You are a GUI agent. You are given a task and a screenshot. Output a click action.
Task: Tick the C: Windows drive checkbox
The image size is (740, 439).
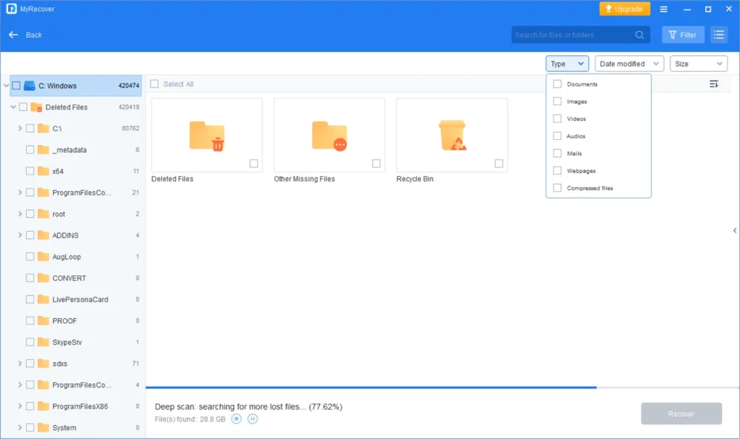(16, 85)
